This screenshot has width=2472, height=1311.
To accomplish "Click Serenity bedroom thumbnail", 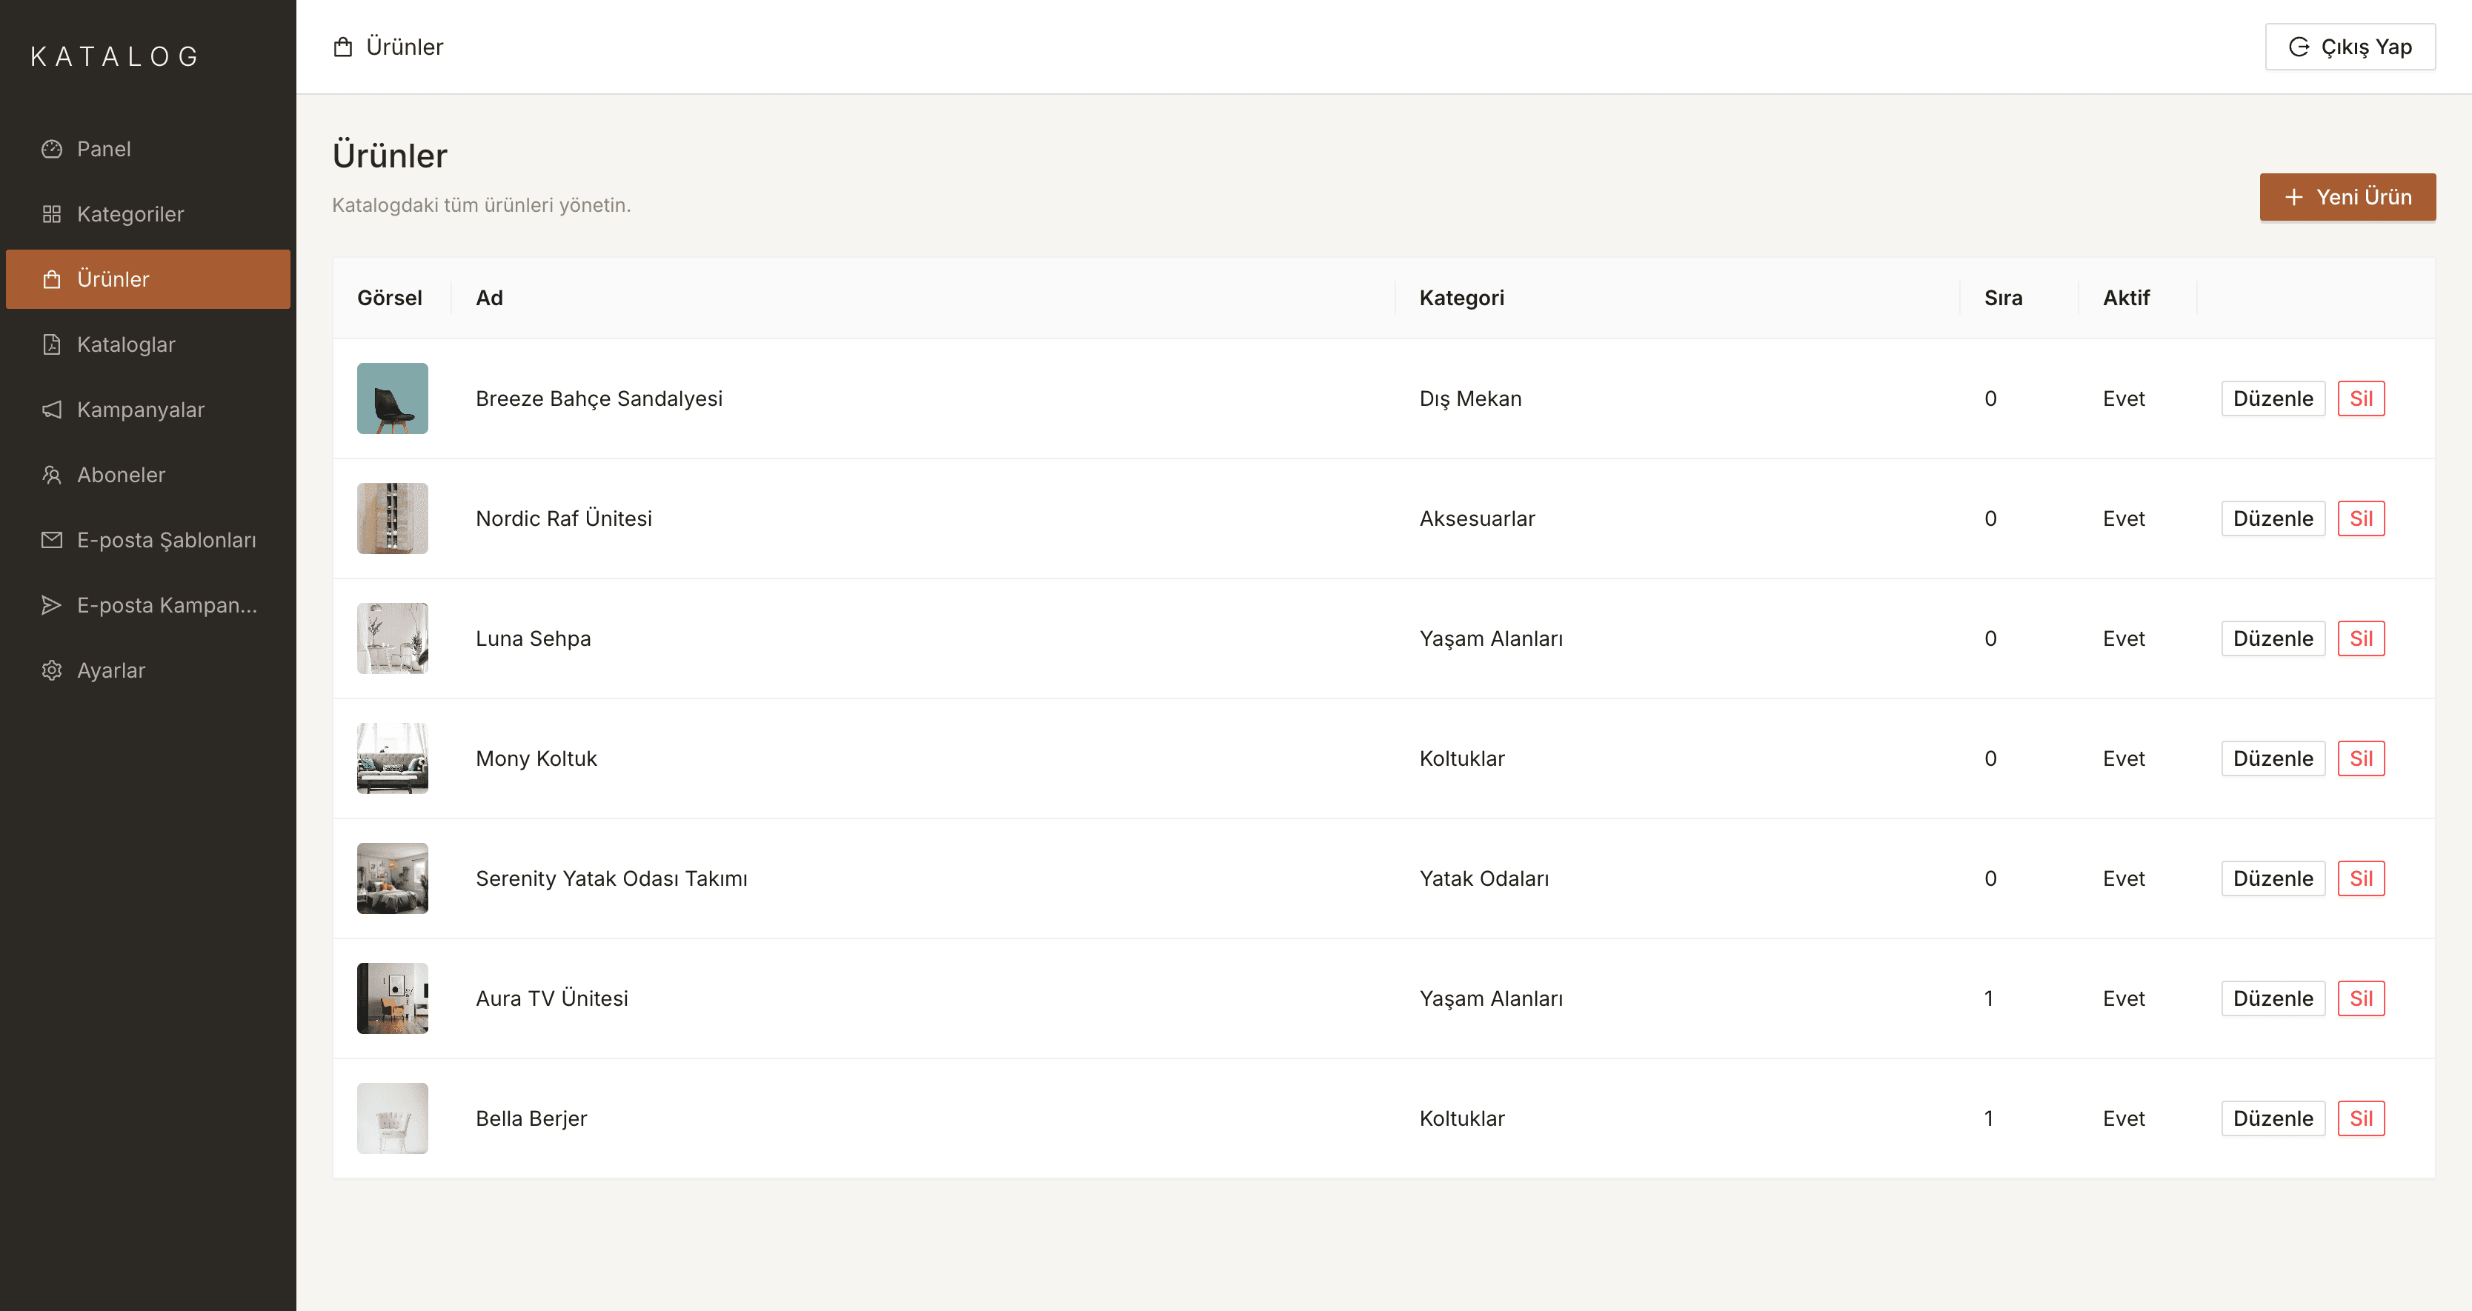I will point(393,878).
